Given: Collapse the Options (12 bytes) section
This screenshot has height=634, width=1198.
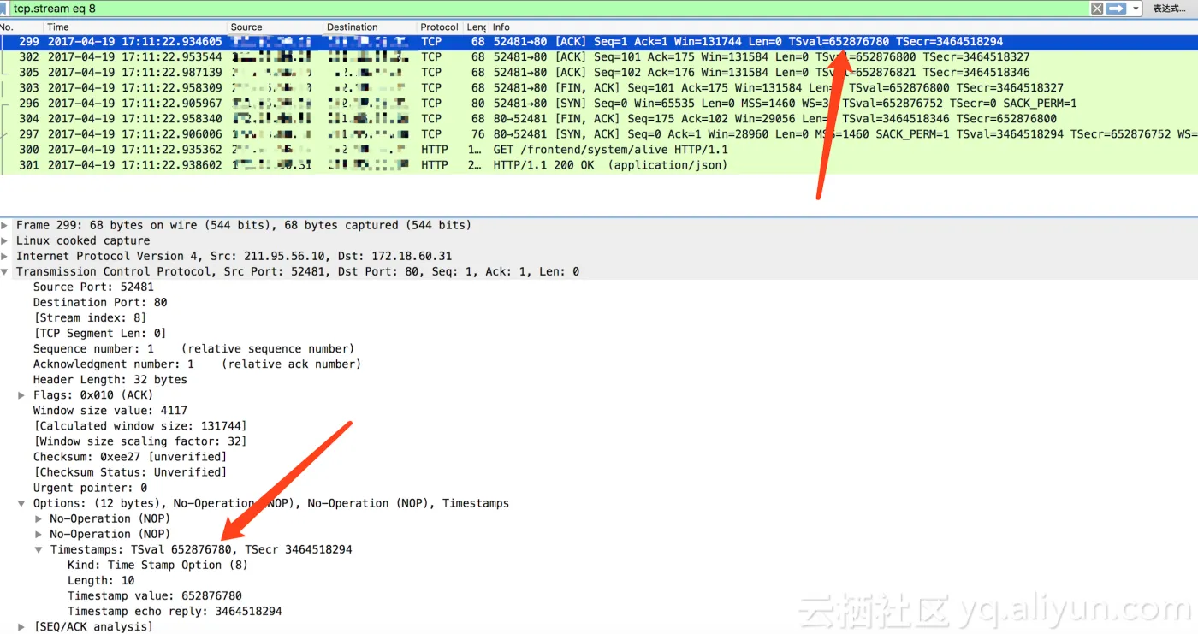Looking at the screenshot, I should 22,503.
